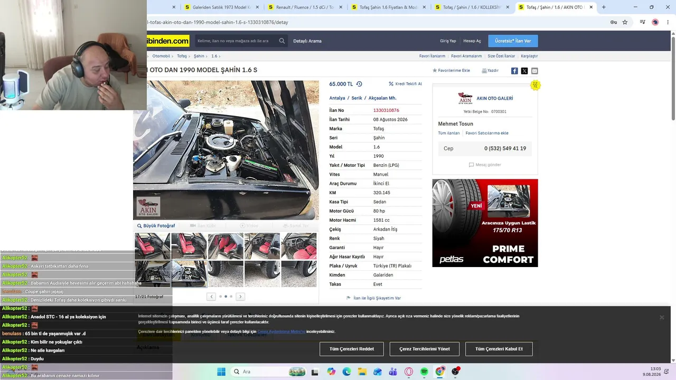
Task: Open Otomobil breadcrumb category
Action: pyautogui.click(x=161, y=56)
